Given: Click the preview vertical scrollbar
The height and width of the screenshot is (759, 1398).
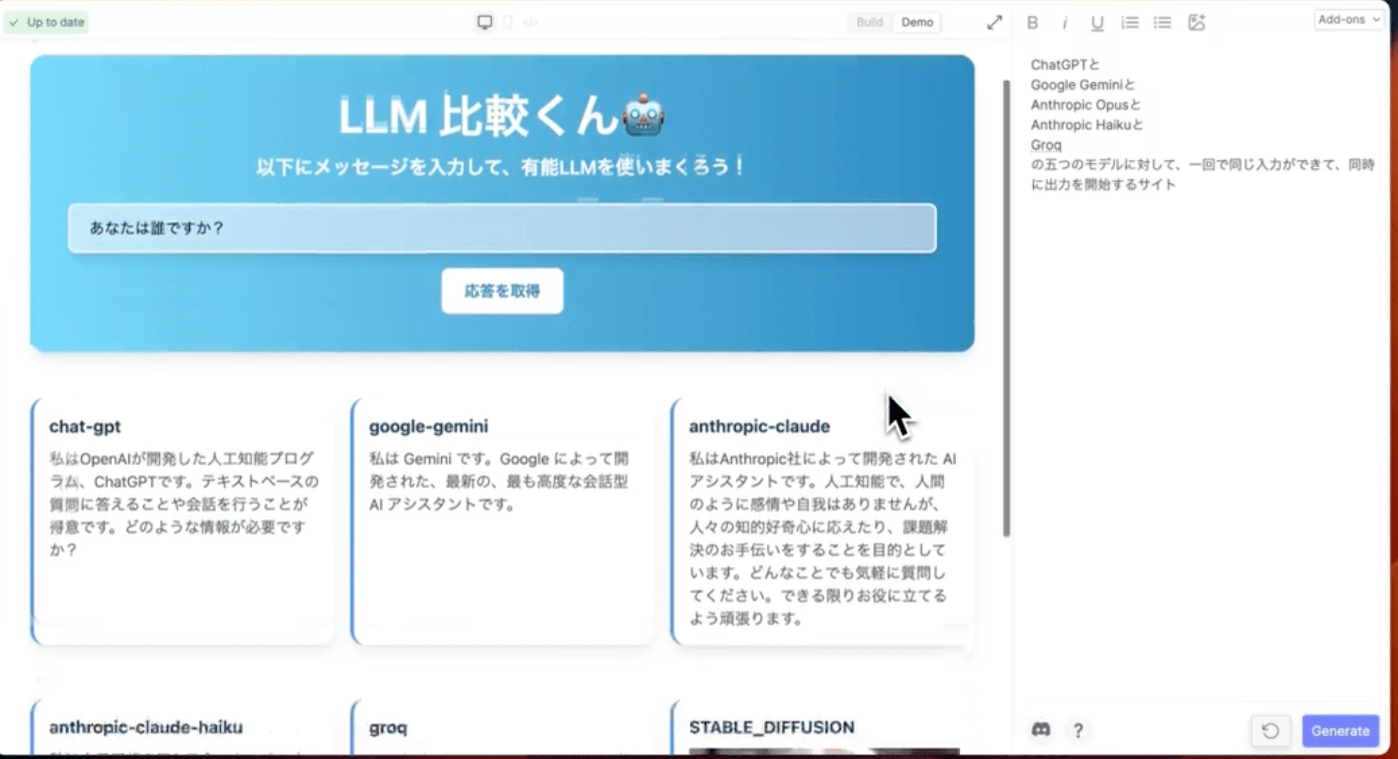Looking at the screenshot, I should click(x=1007, y=308).
